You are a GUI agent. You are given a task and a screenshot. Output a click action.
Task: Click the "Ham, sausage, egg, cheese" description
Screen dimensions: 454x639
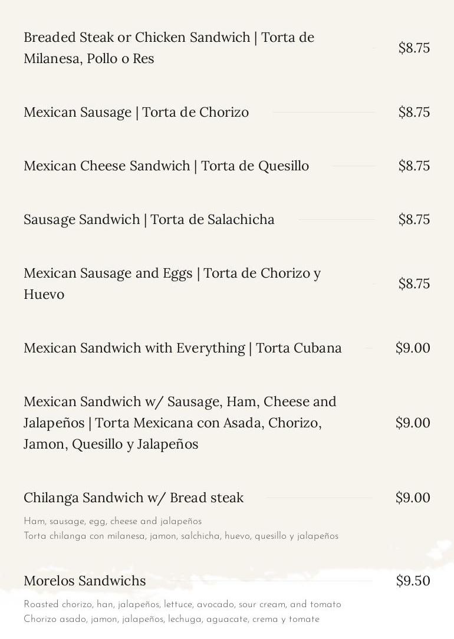coord(113,521)
